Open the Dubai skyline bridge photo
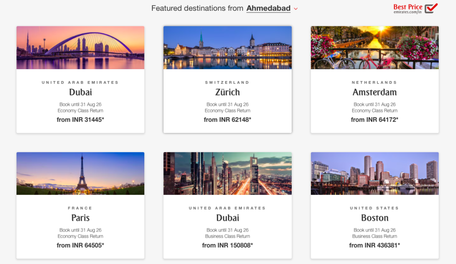 (x=80, y=48)
